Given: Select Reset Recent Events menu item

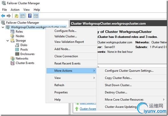Looking at the screenshot, I should tap(71, 63).
